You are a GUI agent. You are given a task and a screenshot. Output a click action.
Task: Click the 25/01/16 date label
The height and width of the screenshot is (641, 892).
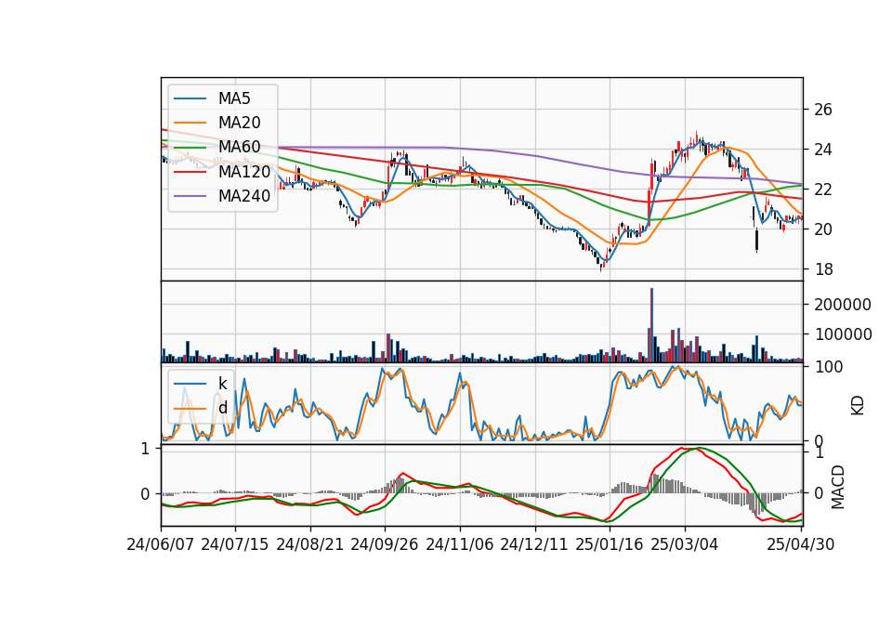(x=610, y=544)
